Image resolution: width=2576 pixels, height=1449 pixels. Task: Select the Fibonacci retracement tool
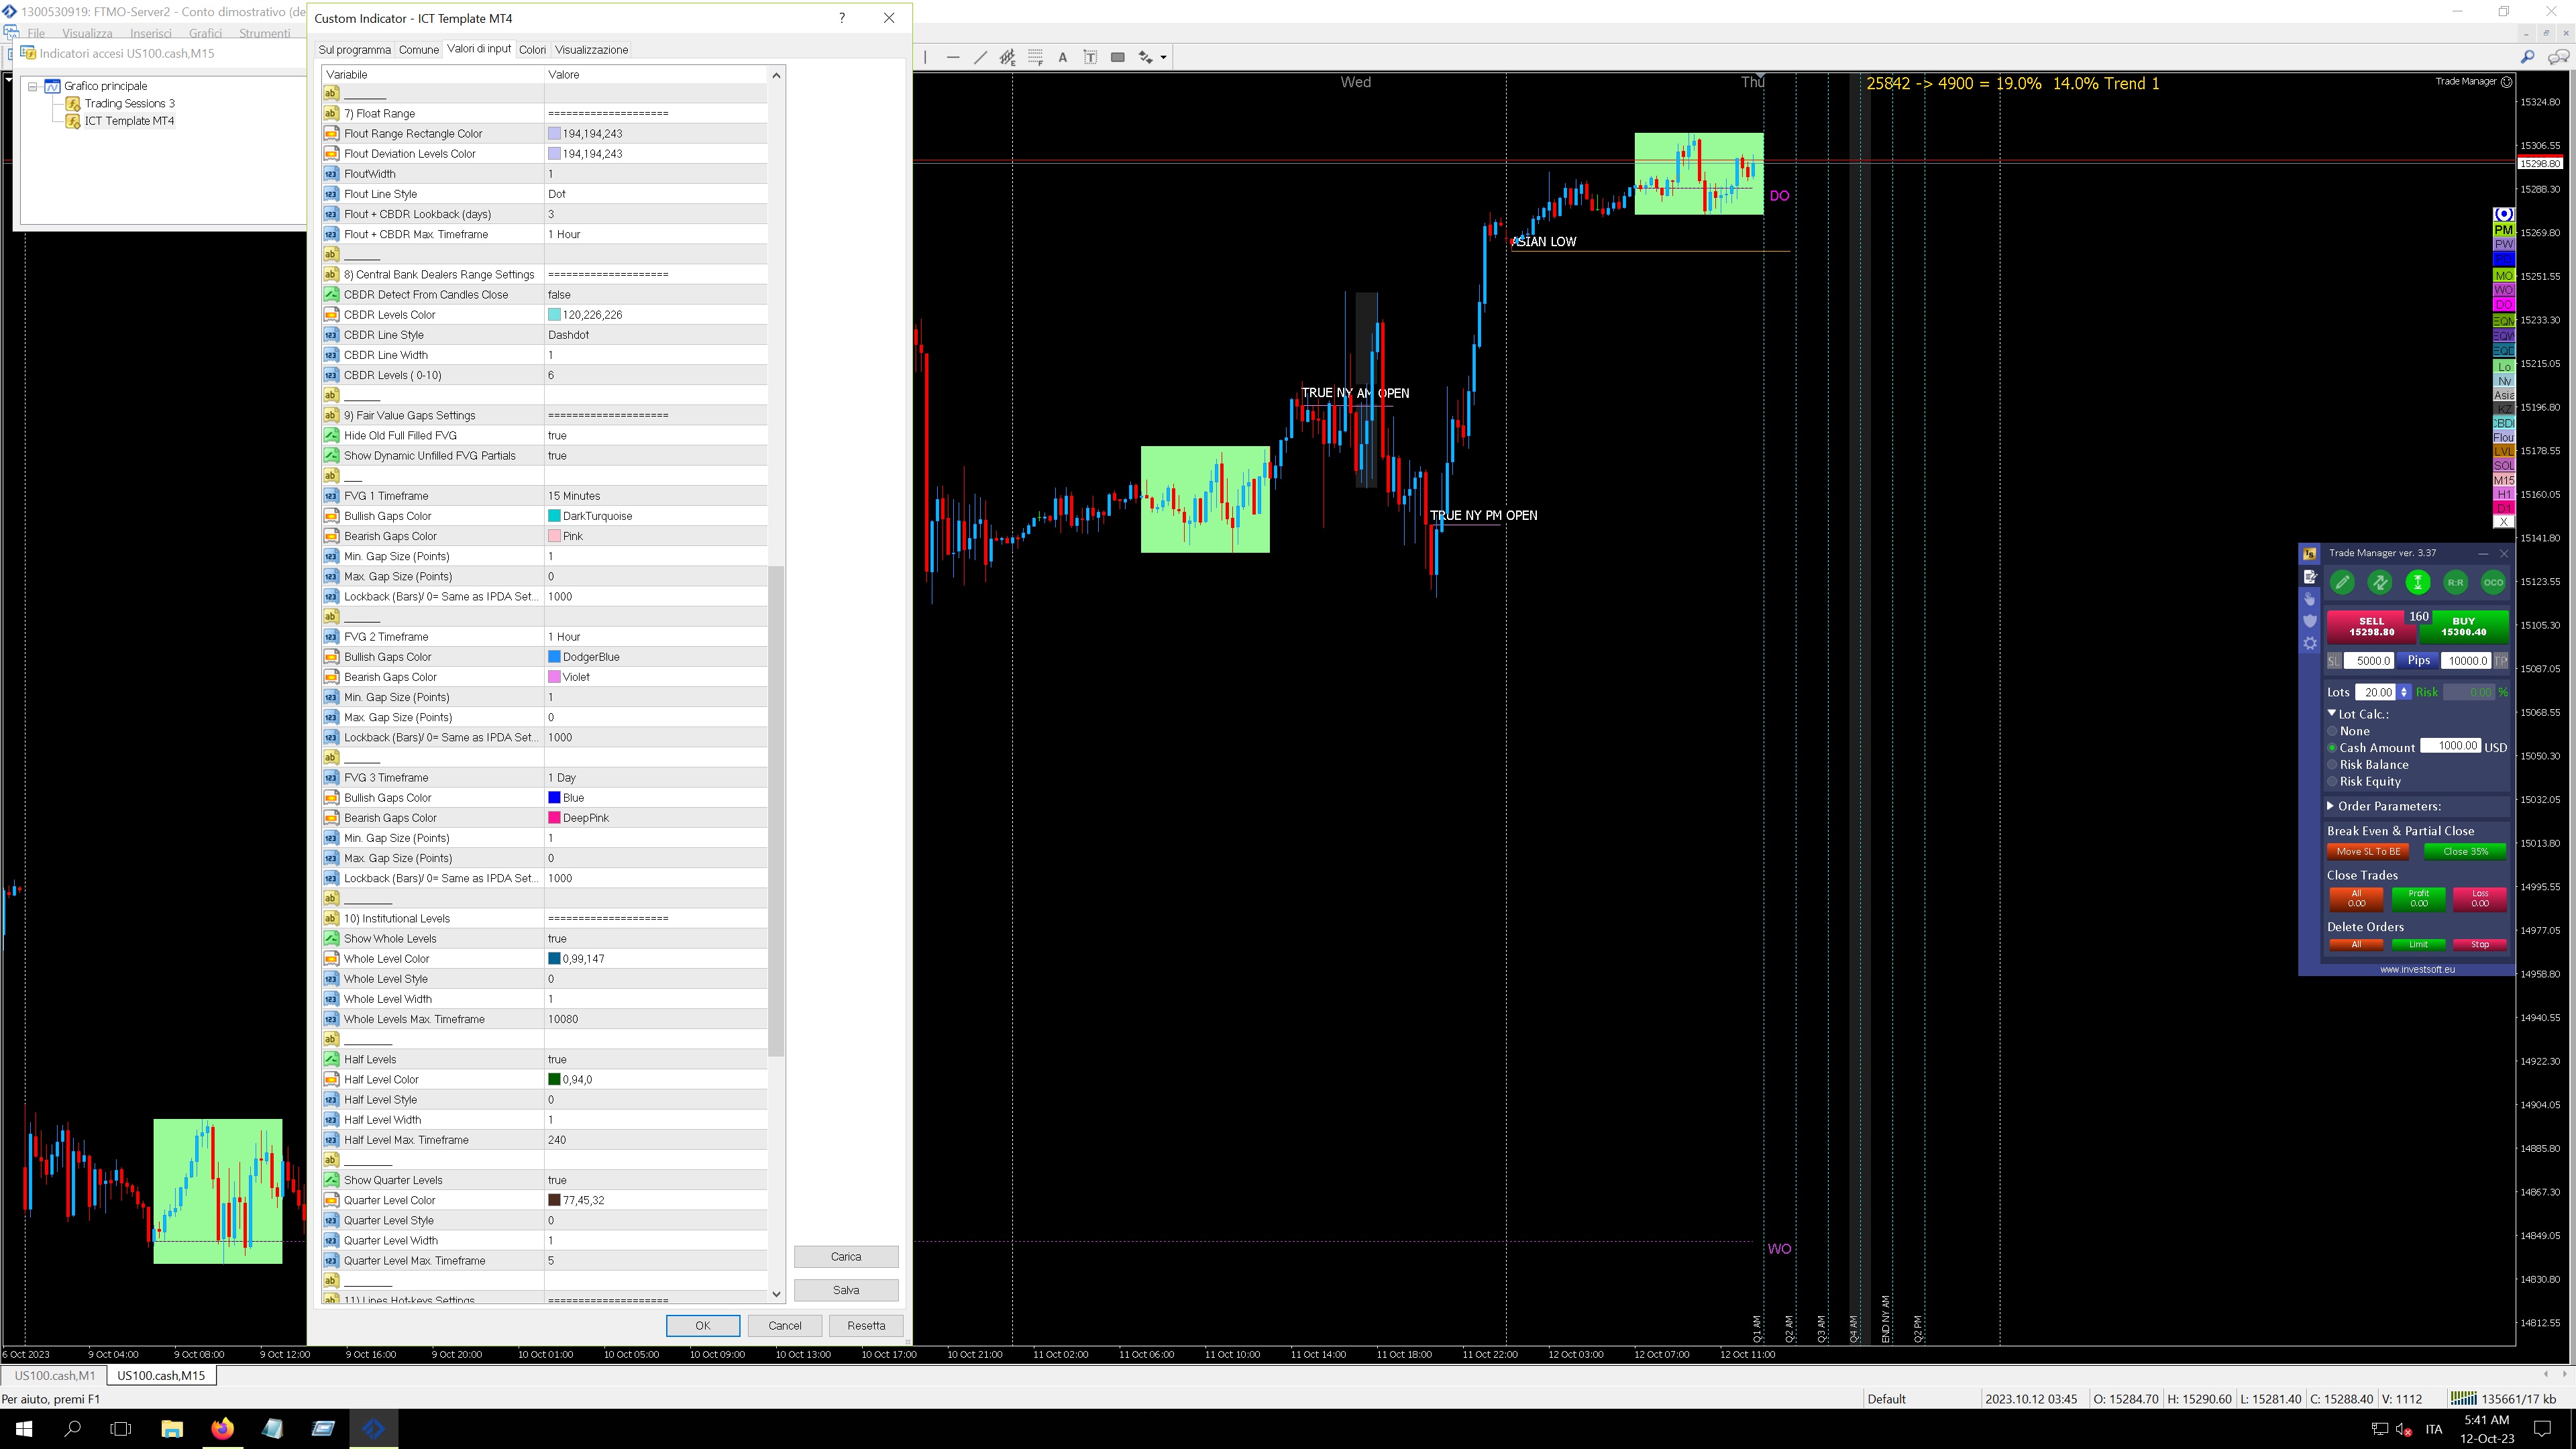[1035, 57]
